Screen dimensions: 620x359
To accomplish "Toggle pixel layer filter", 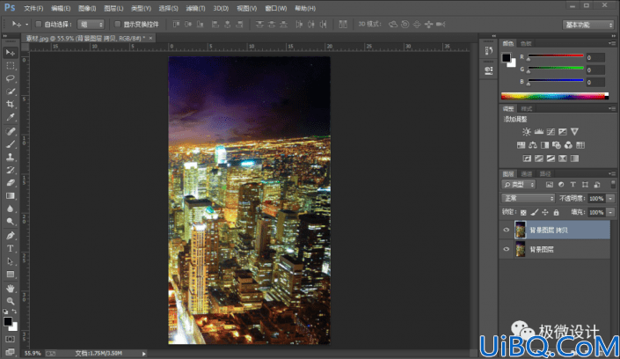I will tap(550, 185).
